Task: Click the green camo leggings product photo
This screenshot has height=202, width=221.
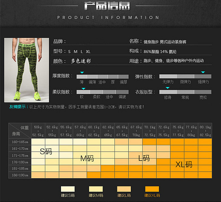Action: point(27,70)
